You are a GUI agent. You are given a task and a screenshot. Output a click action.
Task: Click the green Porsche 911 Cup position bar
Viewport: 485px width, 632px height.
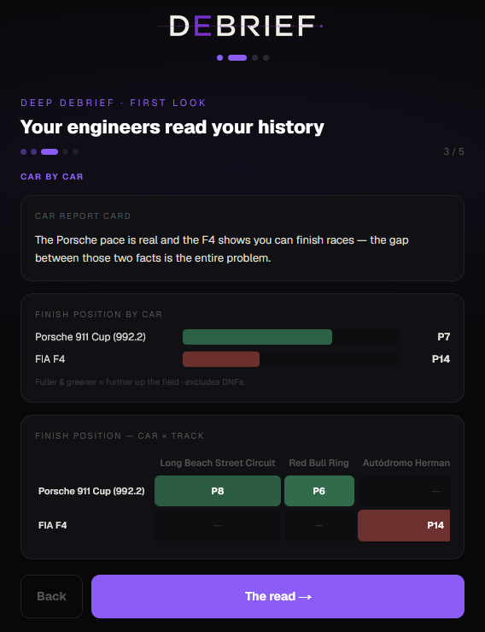[x=257, y=337]
